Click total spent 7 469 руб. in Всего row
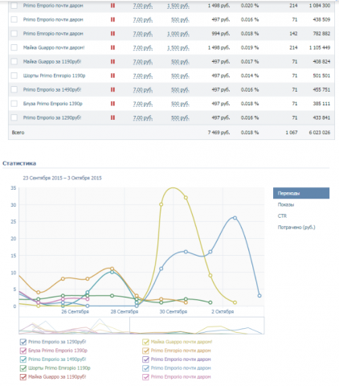The width and height of the screenshot is (339, 386). tap(219, 133)
